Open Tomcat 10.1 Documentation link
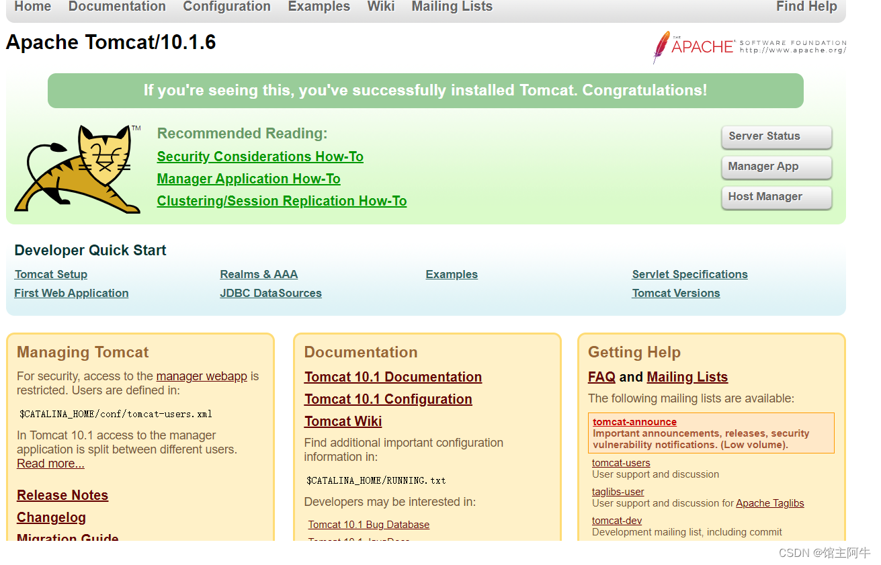 tap(393, 377)
